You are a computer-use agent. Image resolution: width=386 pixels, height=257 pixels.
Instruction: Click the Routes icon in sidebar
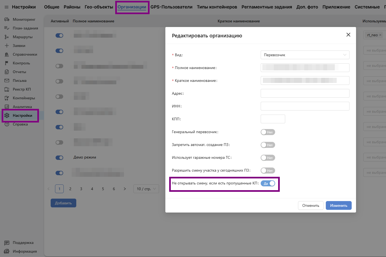coord(7,37)
